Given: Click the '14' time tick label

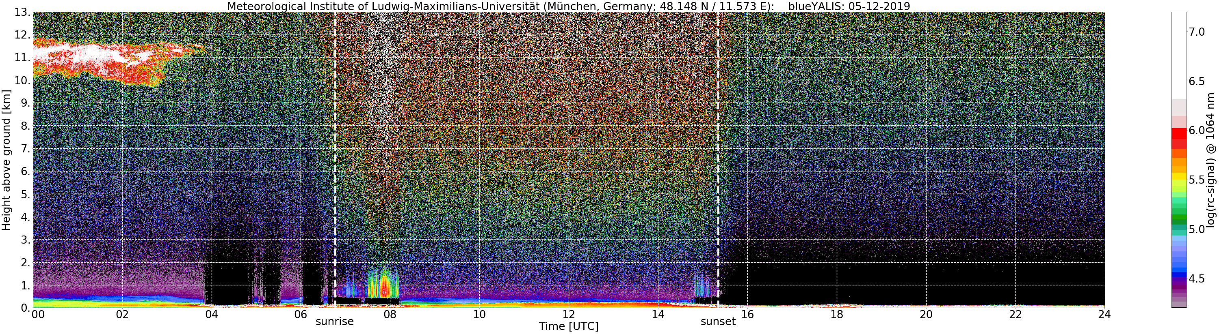Looking at the screenshot, I should 658,314.
